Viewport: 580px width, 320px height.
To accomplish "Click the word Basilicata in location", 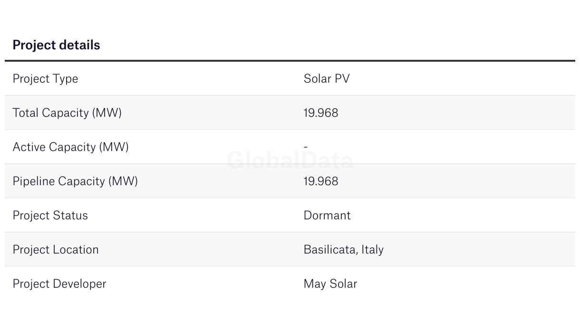I will [x=330, y=250].
